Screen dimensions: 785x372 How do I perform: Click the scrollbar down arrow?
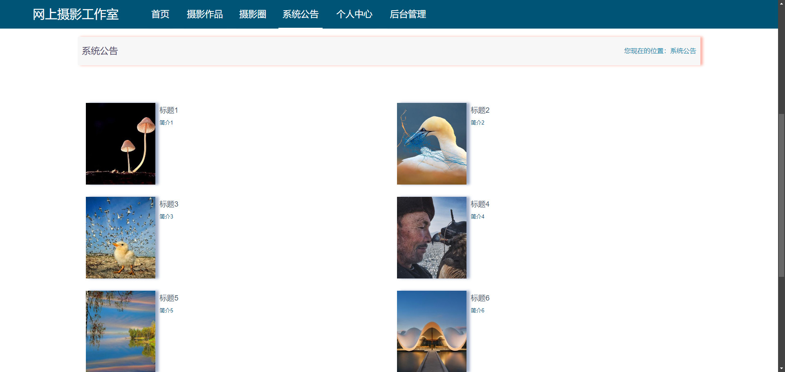point(781,368)
